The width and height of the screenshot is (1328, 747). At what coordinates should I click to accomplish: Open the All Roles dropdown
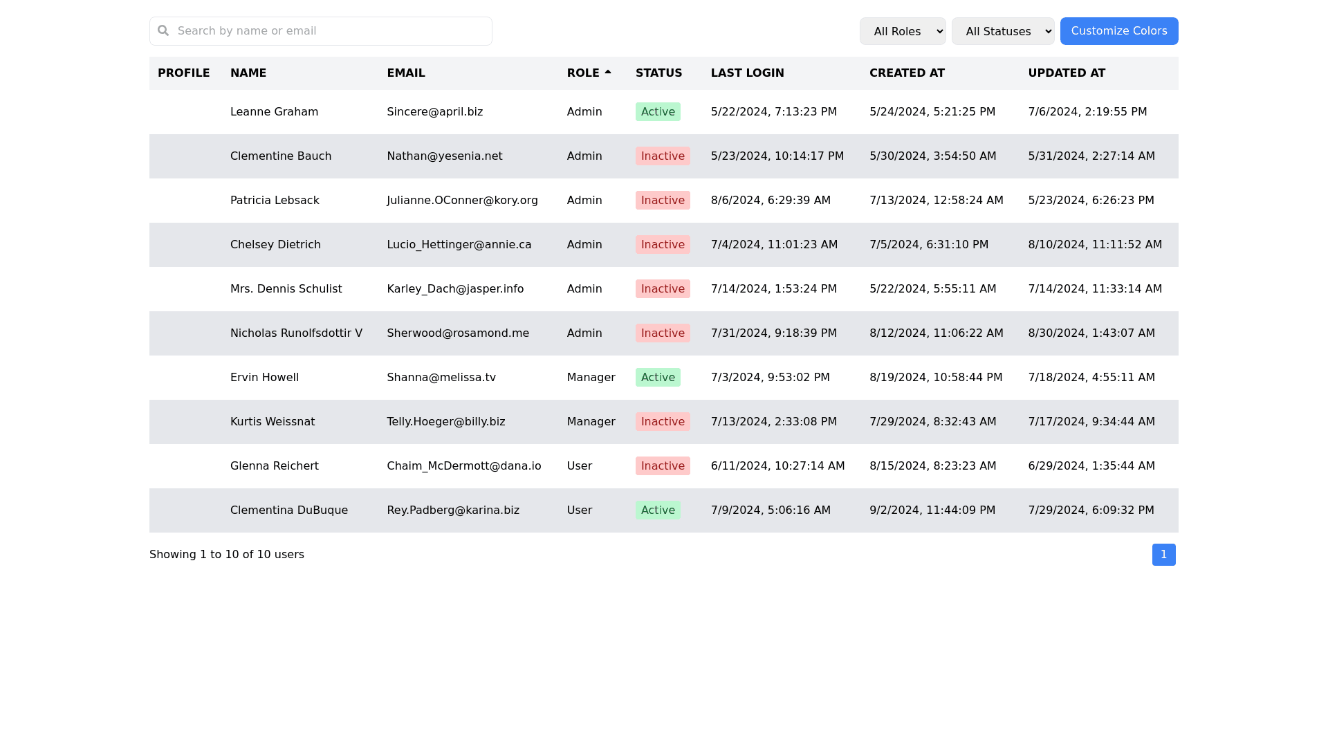pyautogui.click(x=902, y=31)
